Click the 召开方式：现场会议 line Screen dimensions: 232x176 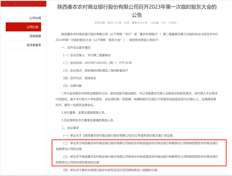pyautogui.click(x=80, y=78)
